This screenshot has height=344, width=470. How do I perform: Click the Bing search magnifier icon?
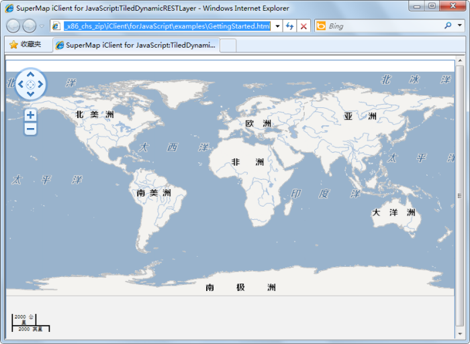(449, 26)
